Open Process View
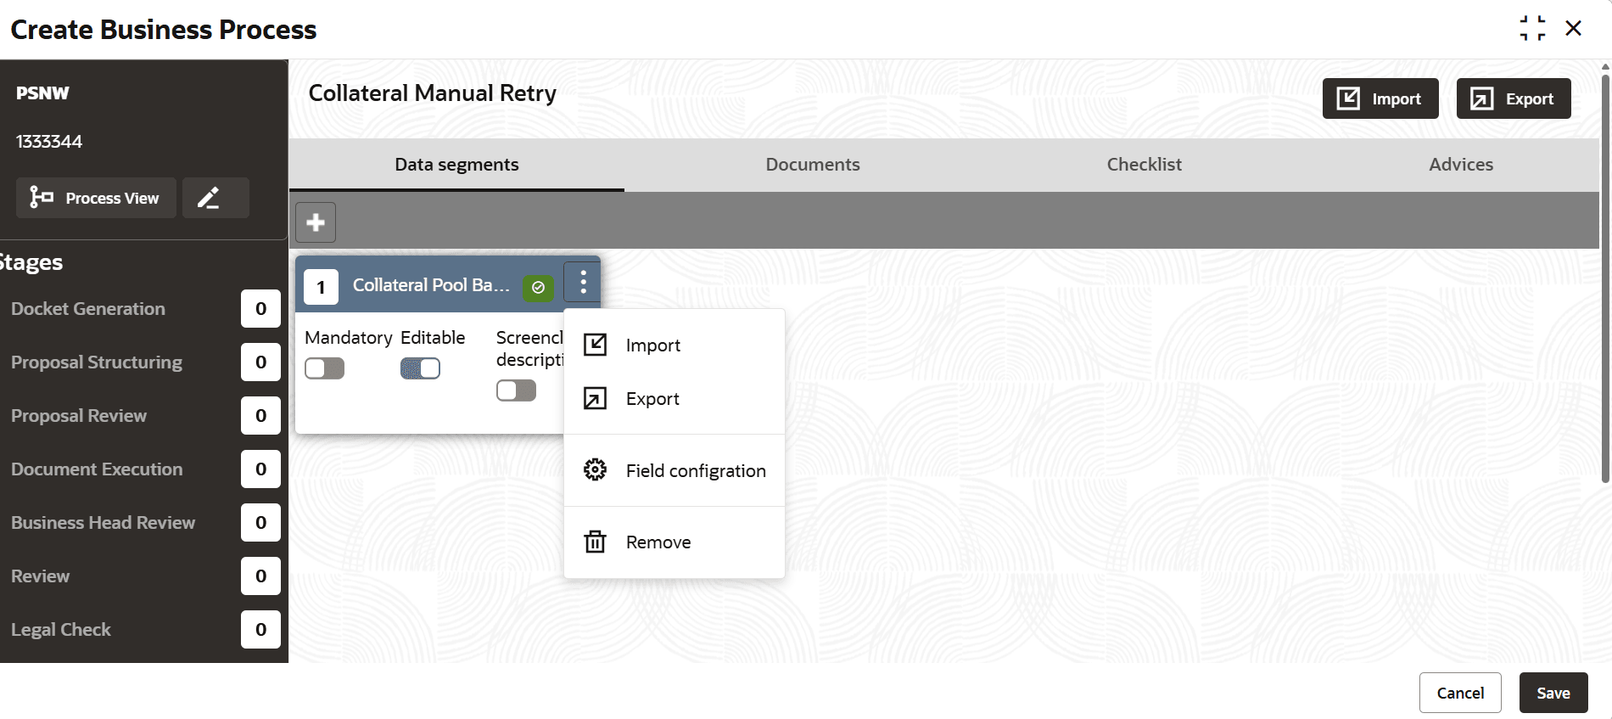 click(96, 198)
